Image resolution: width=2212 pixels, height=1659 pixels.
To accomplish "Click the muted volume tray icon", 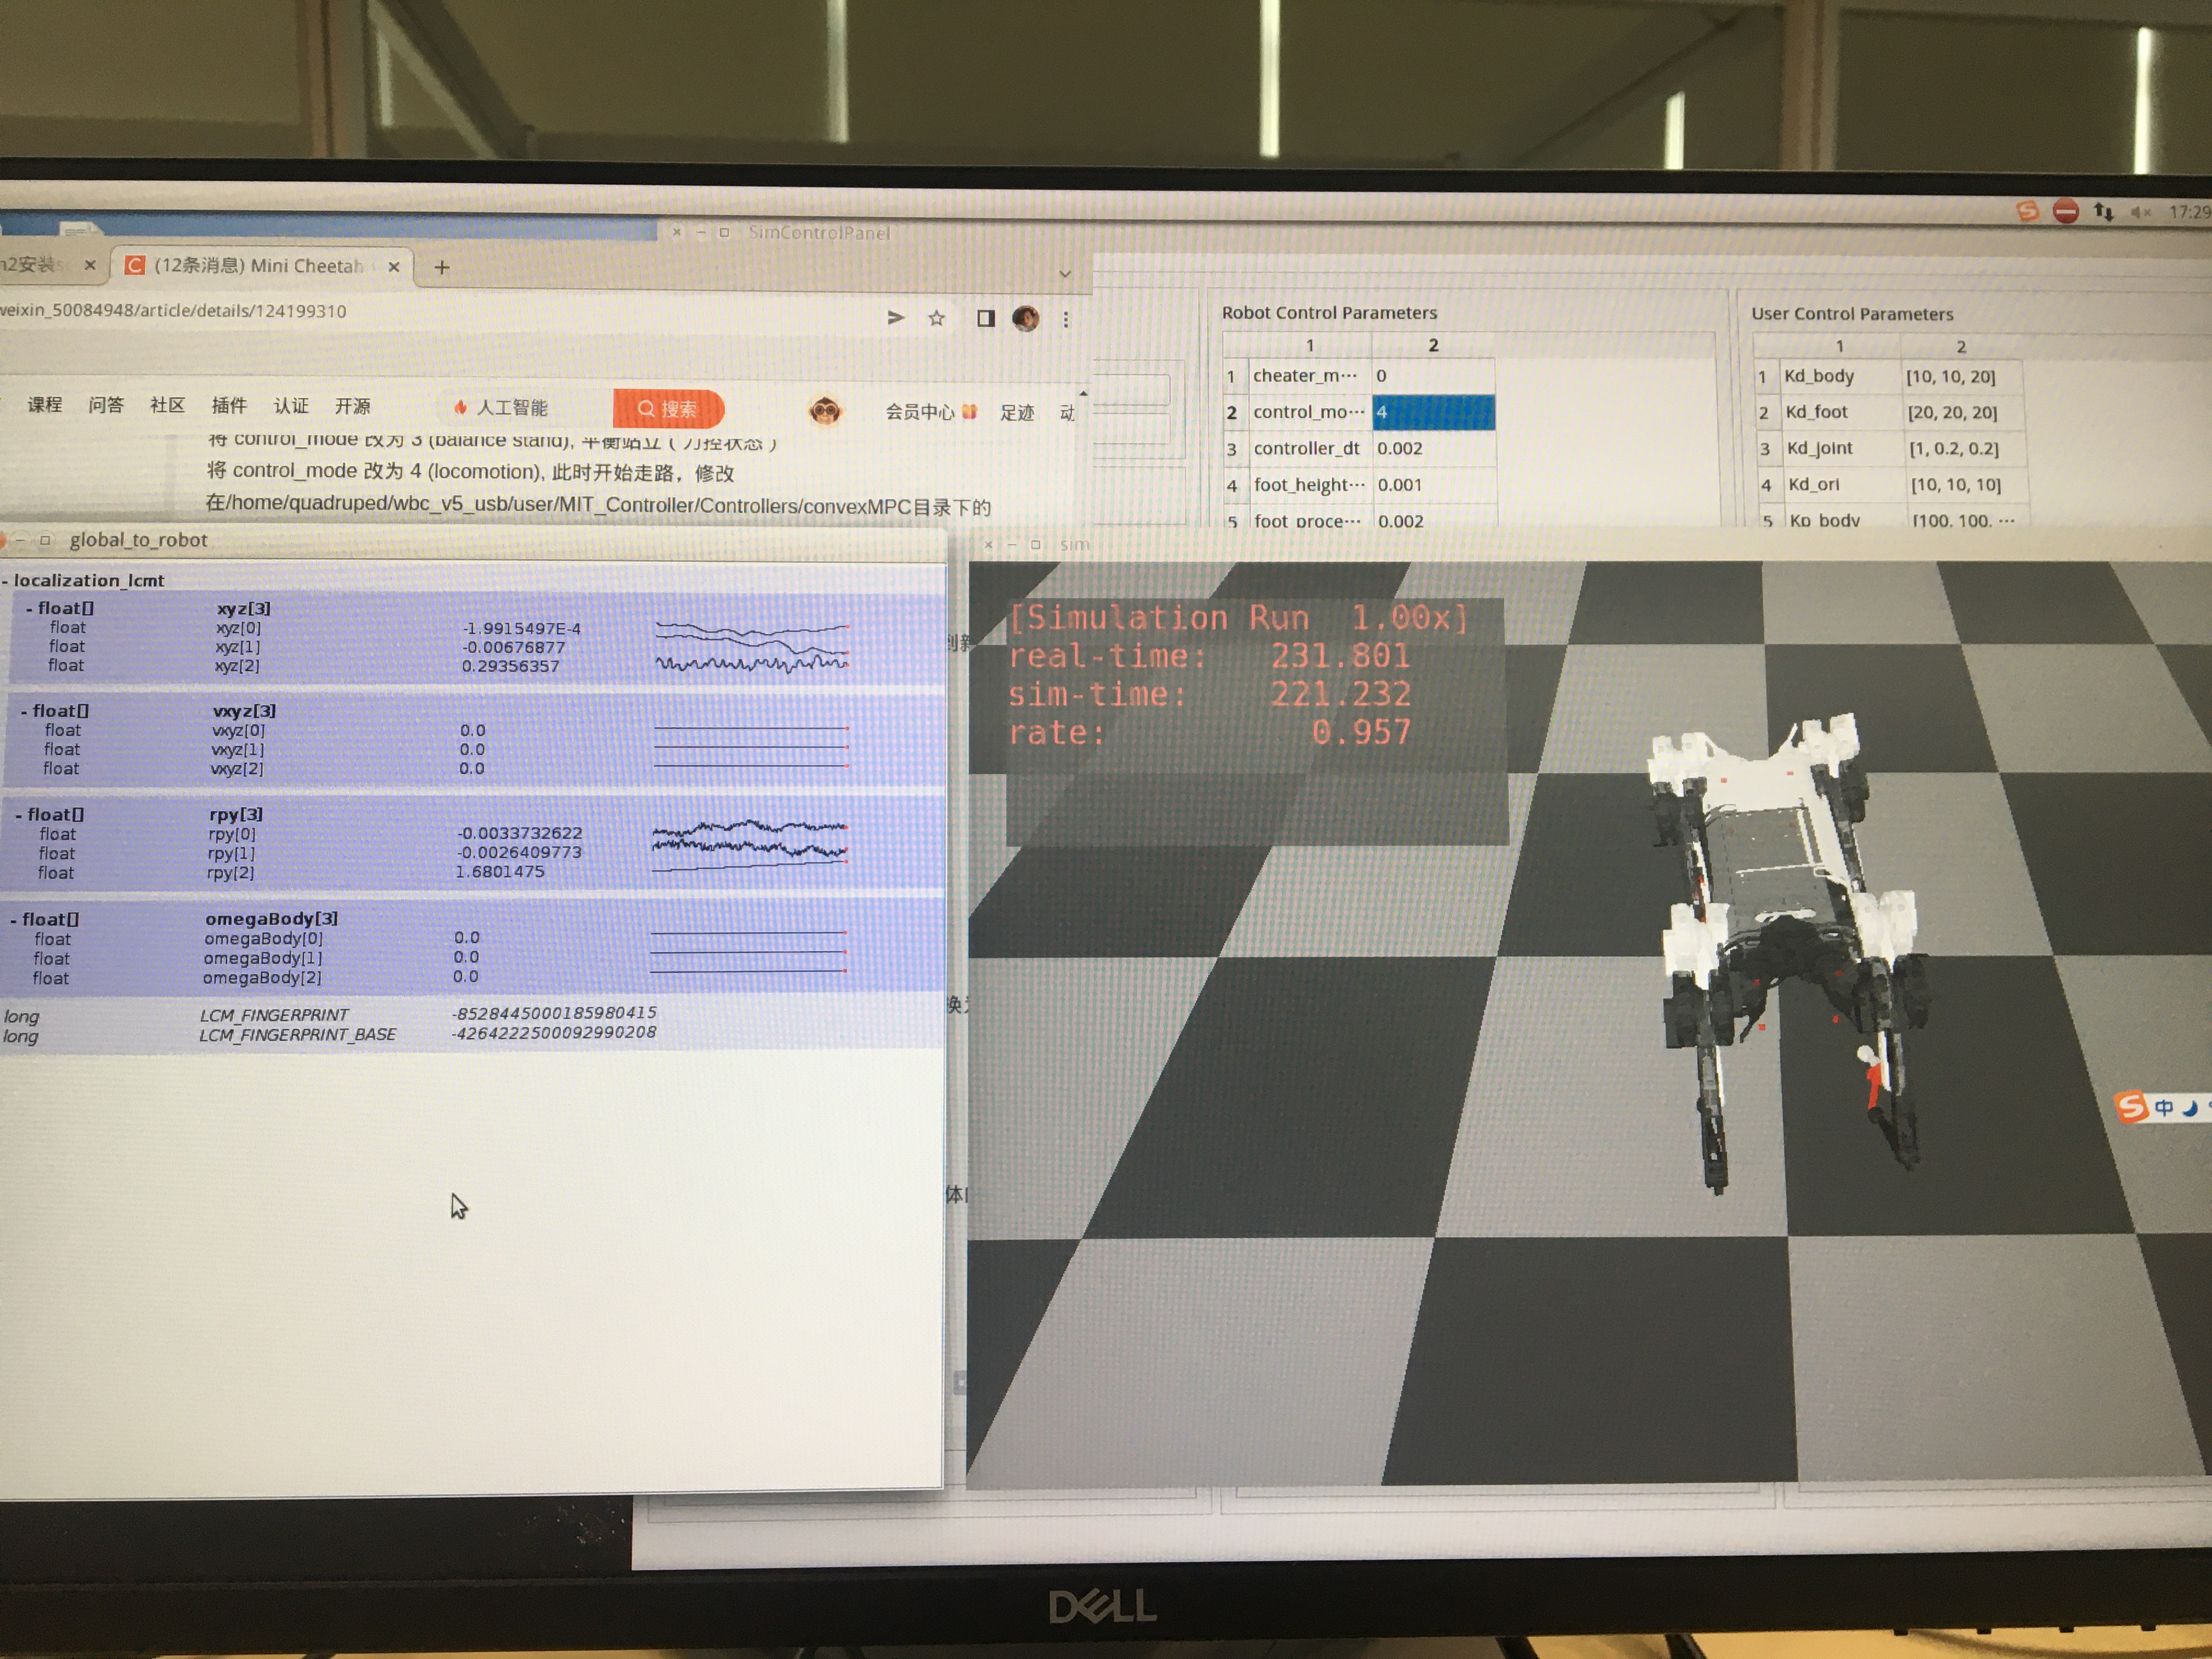I will tap(2141, 212).
